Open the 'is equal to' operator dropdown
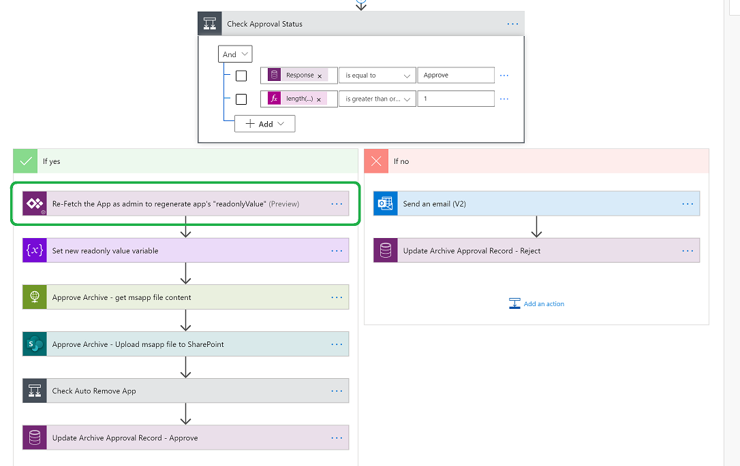The image size is (740, 466). coord(377,76)
